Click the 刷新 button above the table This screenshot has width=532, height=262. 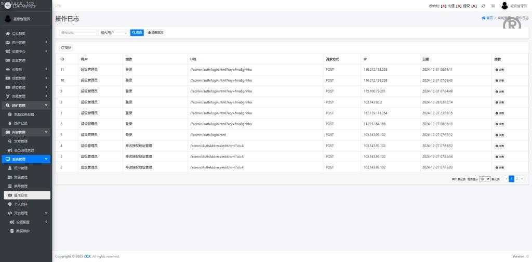click(66, 48)
